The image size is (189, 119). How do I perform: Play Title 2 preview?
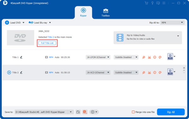pos(9,73)
